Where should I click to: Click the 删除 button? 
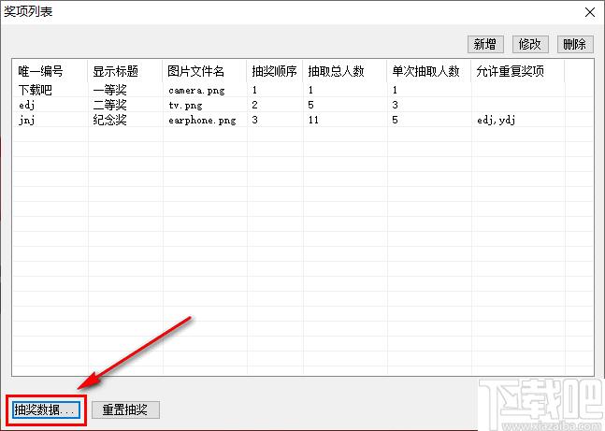[x=575, y=44]
